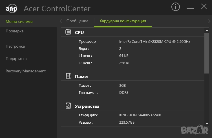Select Поддръжка in the sidebar
The image size is (212, 138).
coord(16,59)
